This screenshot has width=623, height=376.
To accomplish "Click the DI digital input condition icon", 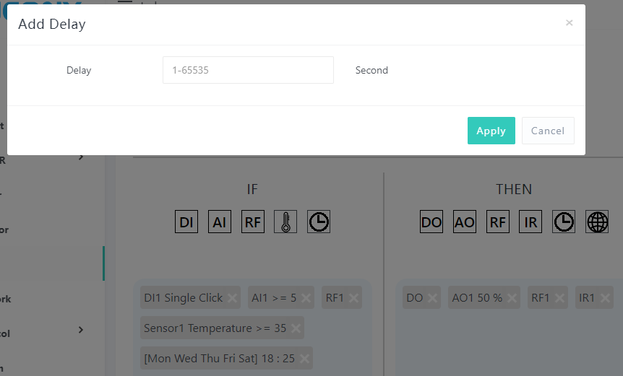I will (186, 222).
